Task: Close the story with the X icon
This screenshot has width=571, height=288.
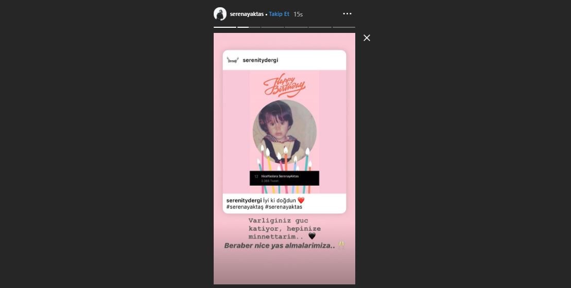Action: click(367, 38)
